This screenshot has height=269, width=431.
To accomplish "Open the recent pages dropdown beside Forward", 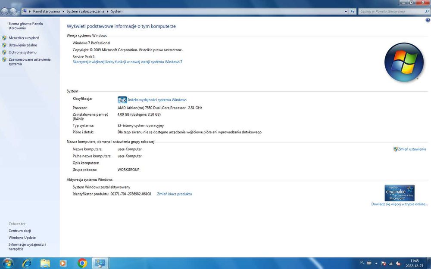I will [19, 12].
